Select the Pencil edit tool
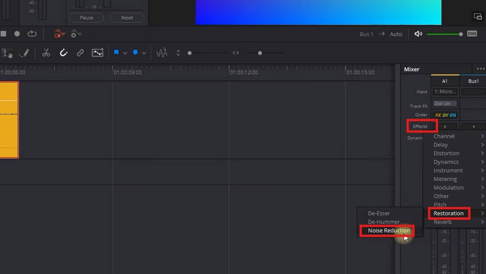This screenshot has height=274, width=486. 24,53
